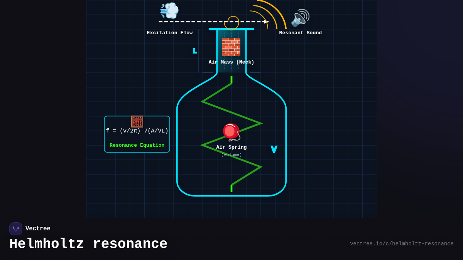Click the Vectree logo badge

(x=16, y=228)
